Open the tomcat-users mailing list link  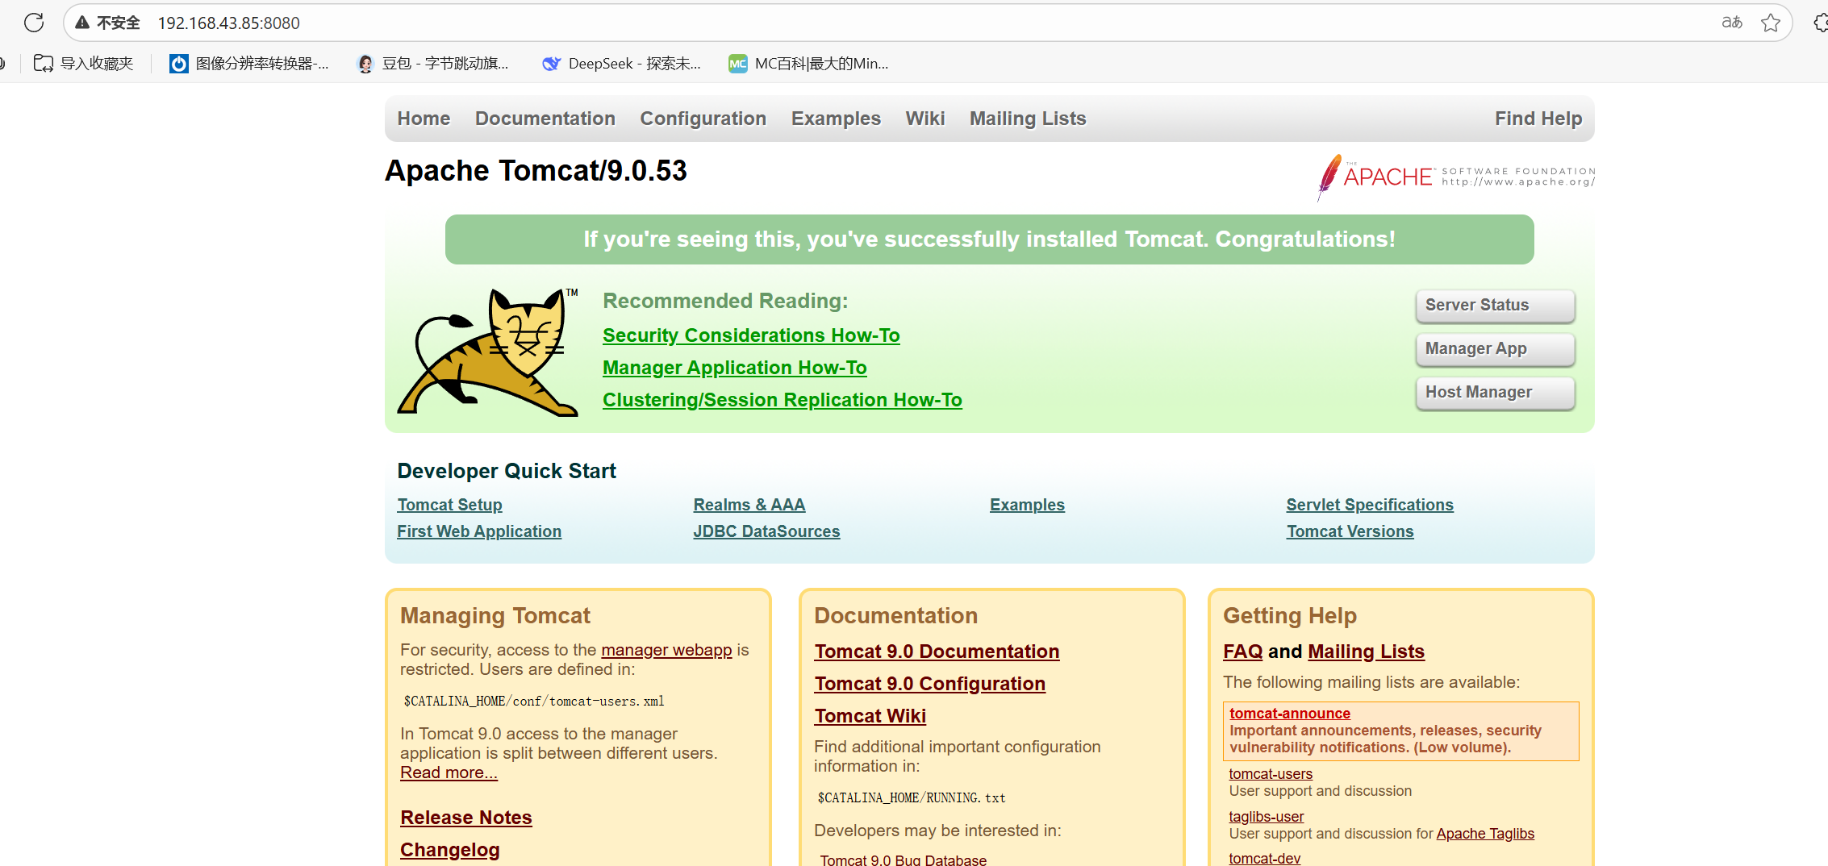coord(1271,774)
